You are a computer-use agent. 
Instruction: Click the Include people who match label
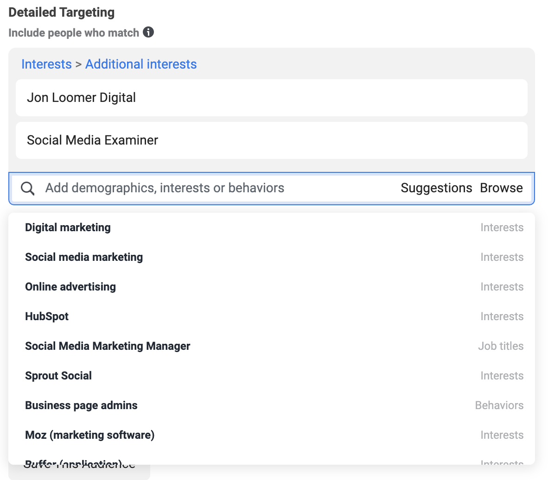tap(74, 33)
